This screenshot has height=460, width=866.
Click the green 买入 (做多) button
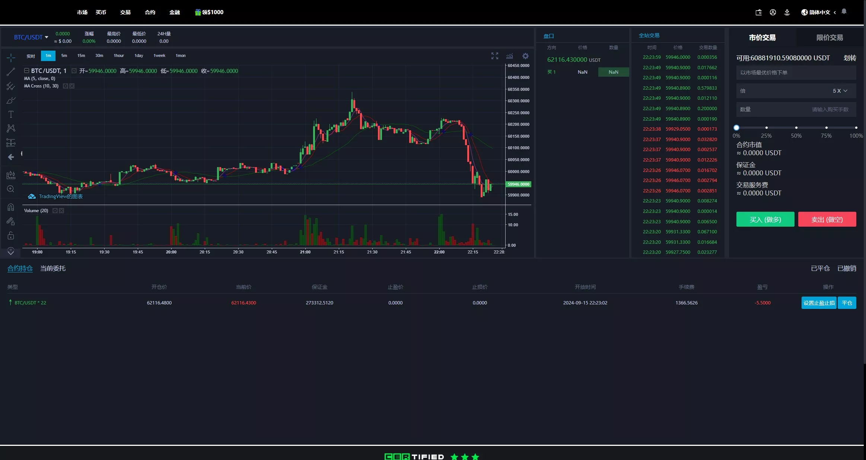[x=765, y=220]
